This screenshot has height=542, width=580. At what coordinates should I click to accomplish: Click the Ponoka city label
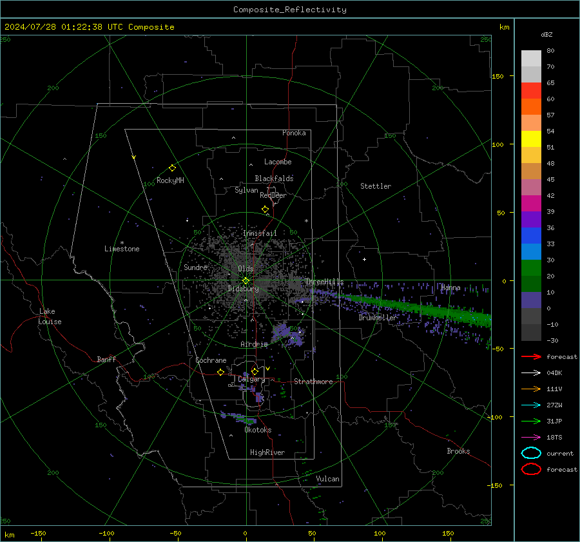coord(294,133)
